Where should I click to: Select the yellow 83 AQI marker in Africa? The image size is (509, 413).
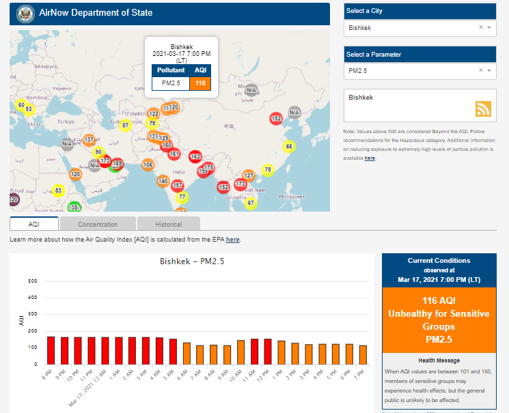click(x=58, y=190)
